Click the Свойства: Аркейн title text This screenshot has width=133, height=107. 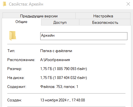[x=26, y=4]
